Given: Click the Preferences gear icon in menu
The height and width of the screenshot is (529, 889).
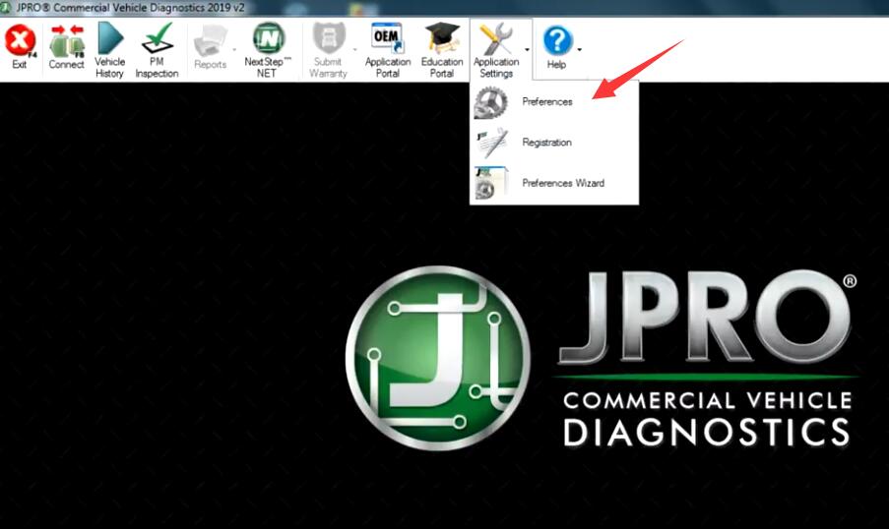Looking at the screenshot, I should point(490,102).
